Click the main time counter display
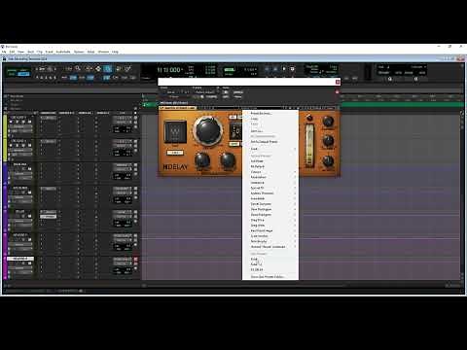The width and height of the screenshot is (467, 350). click(169, 70)
